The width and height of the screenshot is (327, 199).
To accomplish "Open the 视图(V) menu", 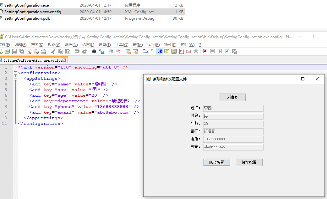I will tap(54, 45).
